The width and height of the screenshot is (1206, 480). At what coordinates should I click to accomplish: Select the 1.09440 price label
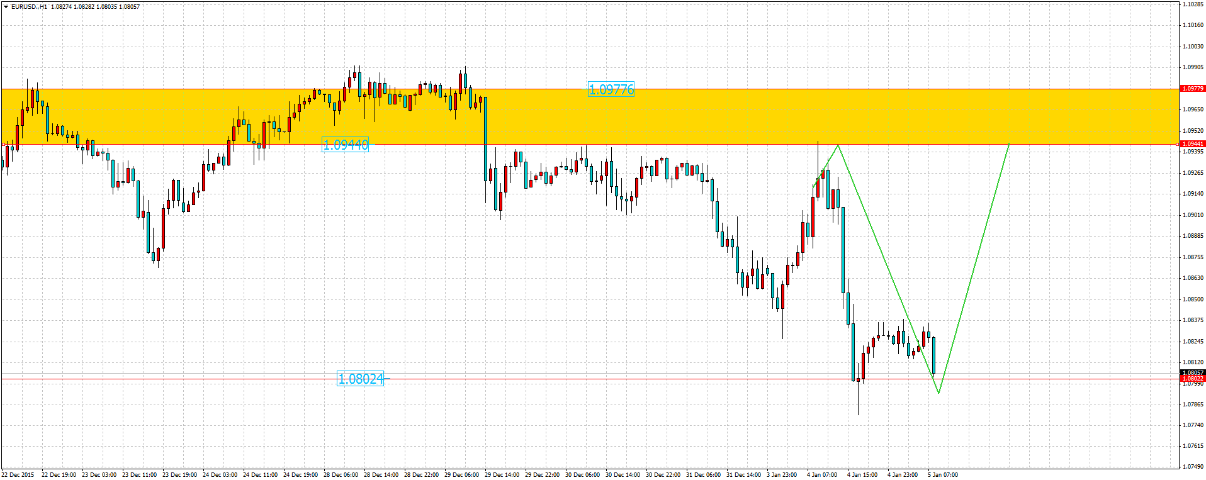[x=345, y=145]
